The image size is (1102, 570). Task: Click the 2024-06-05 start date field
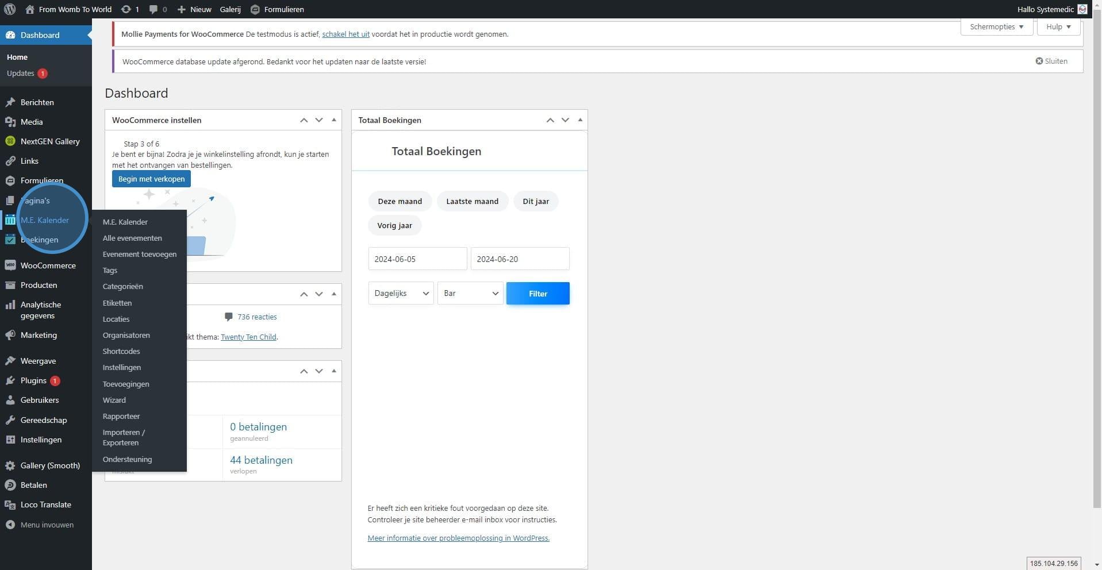coord(417,259)
